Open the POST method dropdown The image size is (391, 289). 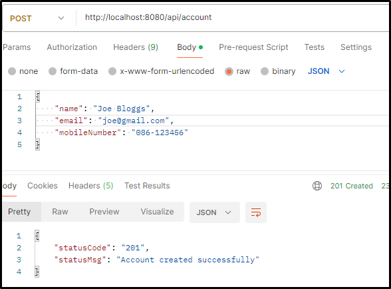pyautogui.click(x=37, y=18)
